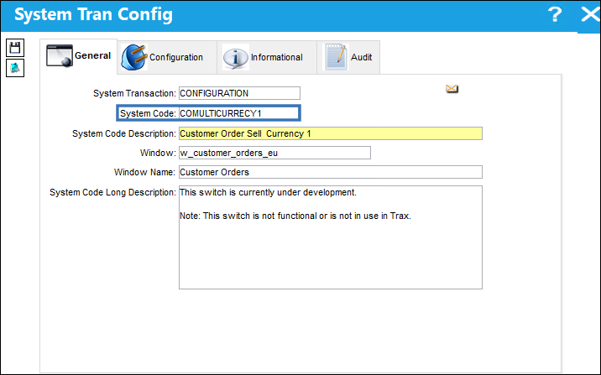This screenshot has height=375, width=601.
Task: Click the System Code Description field
Action: pyautogui.click(x=331, y=133)
